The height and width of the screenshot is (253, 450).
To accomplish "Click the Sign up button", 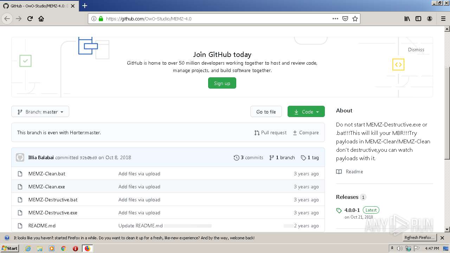I will pyautogui.click(x=222, y=83).
